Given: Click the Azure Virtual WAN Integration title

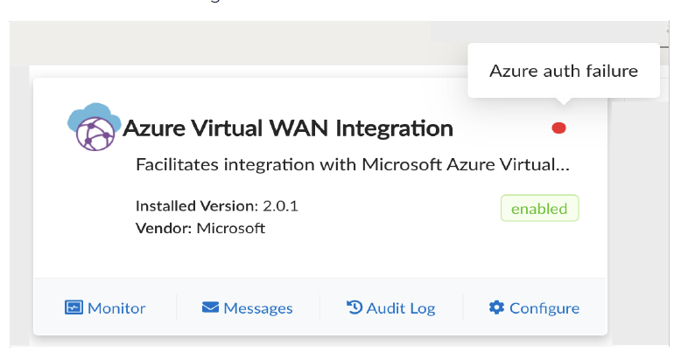Looking at the screenshot, I should pos(288,129).
